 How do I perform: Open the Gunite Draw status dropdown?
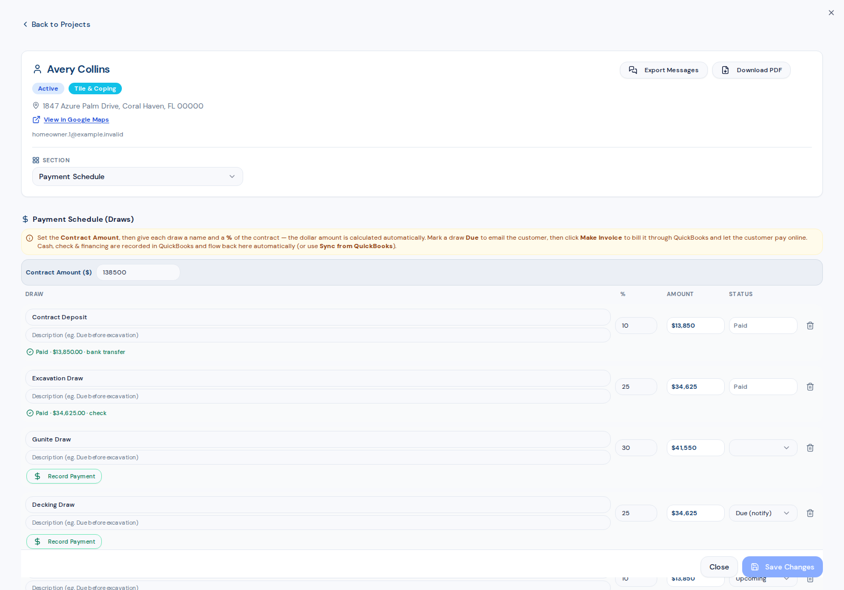click(763, 448)
